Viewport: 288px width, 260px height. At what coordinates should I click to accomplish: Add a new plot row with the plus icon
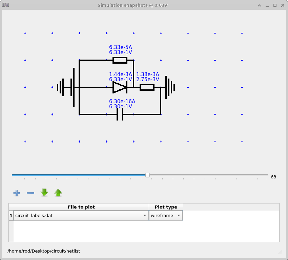(x=16, y=193)
